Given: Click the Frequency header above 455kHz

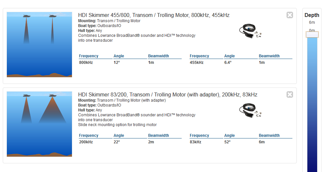Looking at the screenshot, I should pos(199,56).
